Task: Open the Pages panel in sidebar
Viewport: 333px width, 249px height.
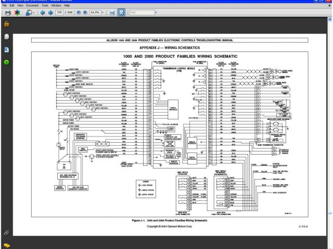Action: tap(7, 37)
